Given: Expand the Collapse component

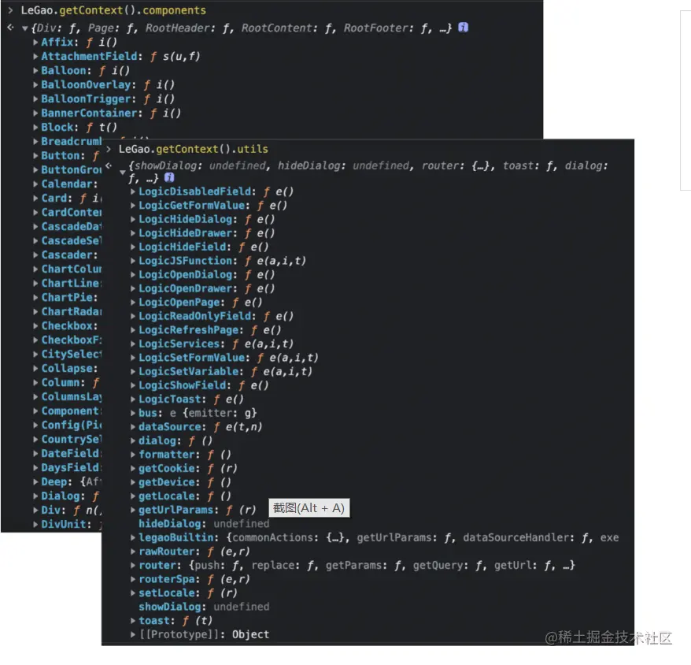Looking at the screenshot, I should pos(35,369).
